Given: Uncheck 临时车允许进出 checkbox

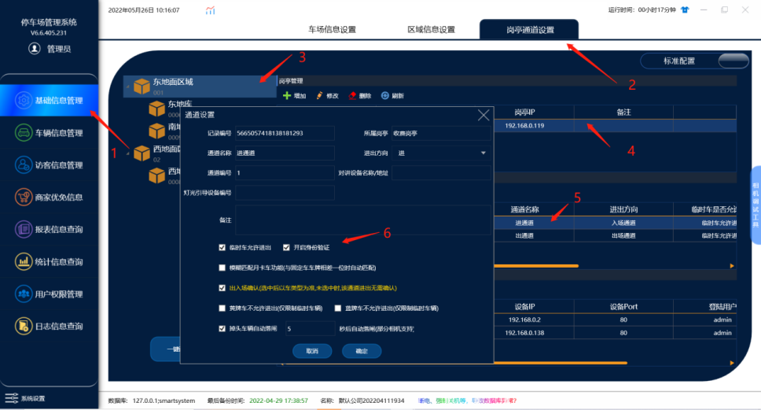Looking at the screenshot, I should click(222, 248).
